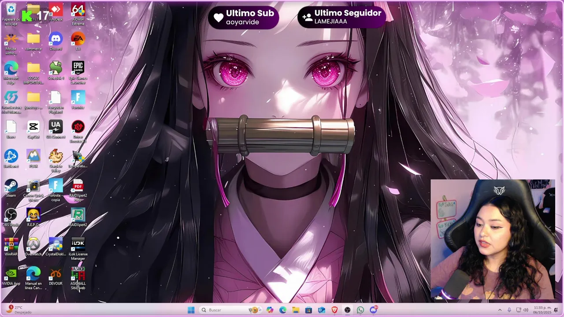Launch Discord from the desktop
This screenshot has width=564, height=317.
point(56,43)
